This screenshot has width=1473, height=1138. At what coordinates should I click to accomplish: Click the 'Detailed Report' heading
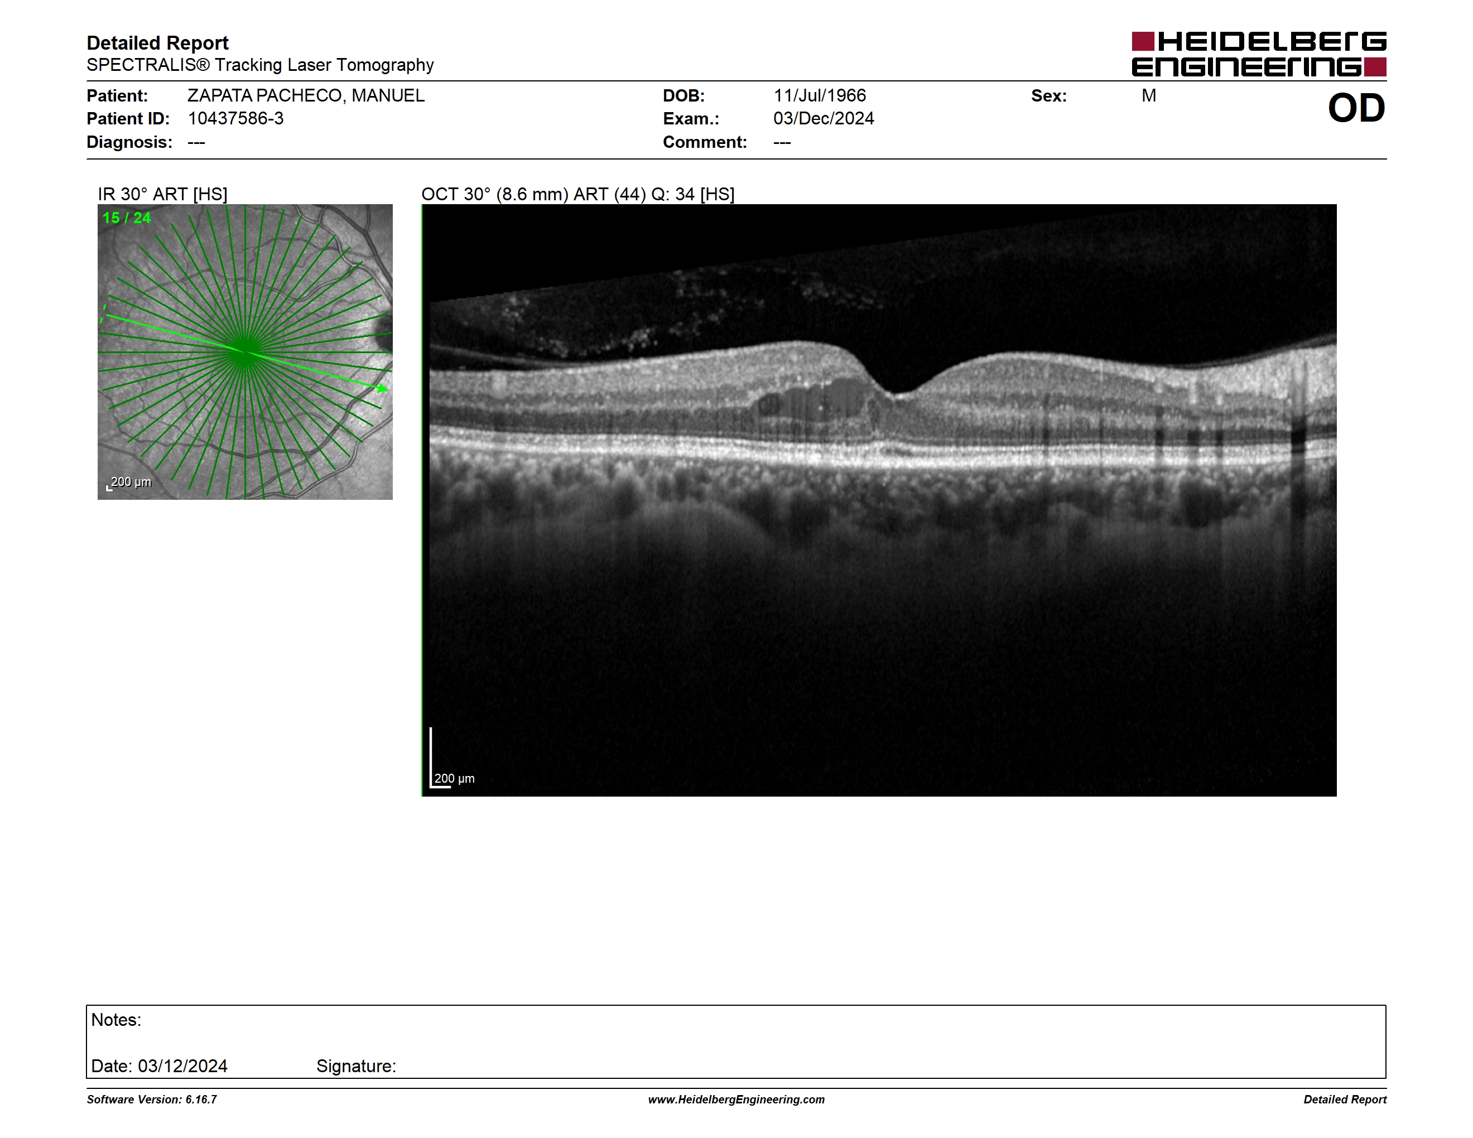coord(157,43)
